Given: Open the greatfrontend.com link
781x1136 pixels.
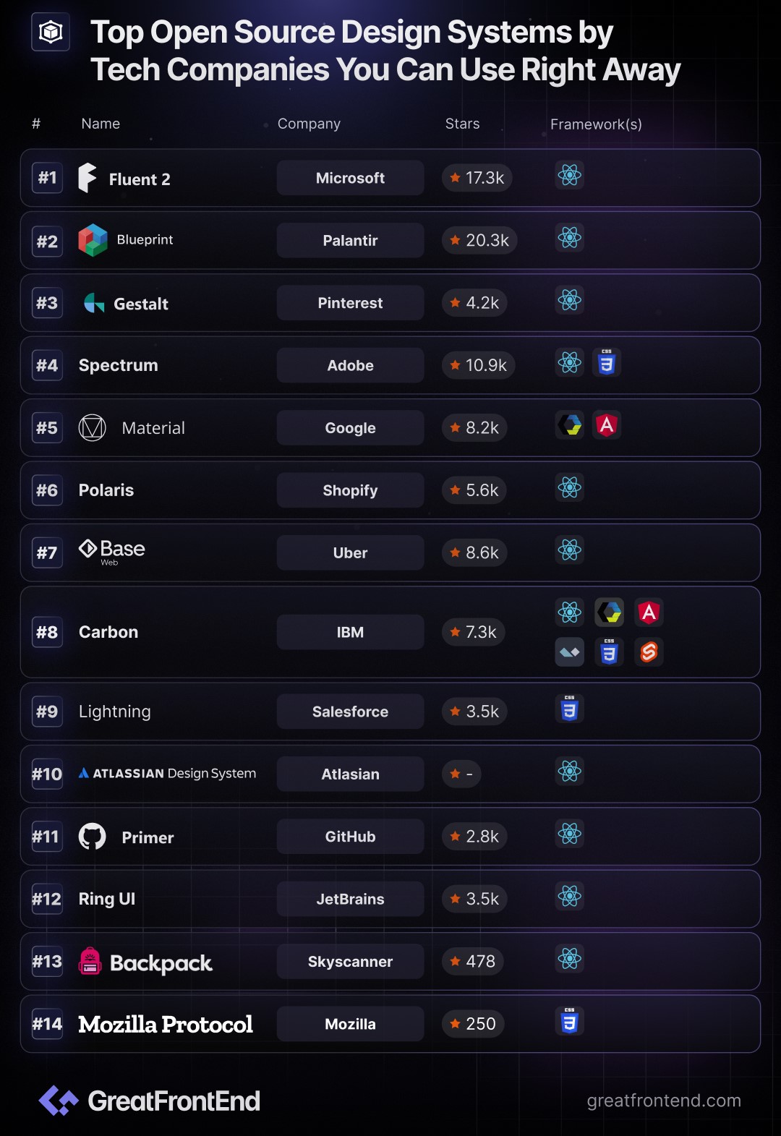Looking at the screenshot, I should coord(664,1101).
